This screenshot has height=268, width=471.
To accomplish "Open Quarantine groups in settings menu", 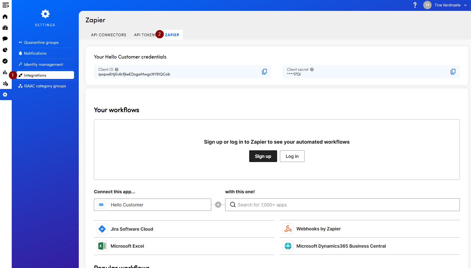I will point(41,42).
